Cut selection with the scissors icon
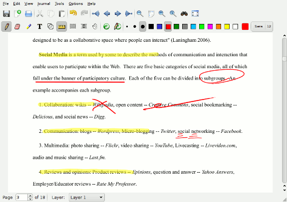The image size is (287, 202). click(x=40, y=14)
